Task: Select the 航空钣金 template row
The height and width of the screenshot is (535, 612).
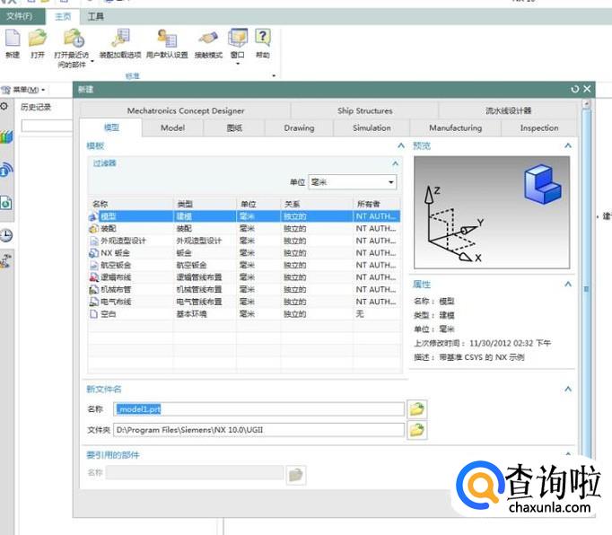Action: pyautogui.click(x=244, y=265)
